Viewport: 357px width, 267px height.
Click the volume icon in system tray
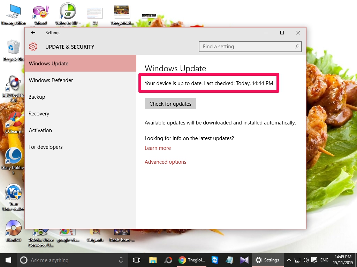click(305, 260)
